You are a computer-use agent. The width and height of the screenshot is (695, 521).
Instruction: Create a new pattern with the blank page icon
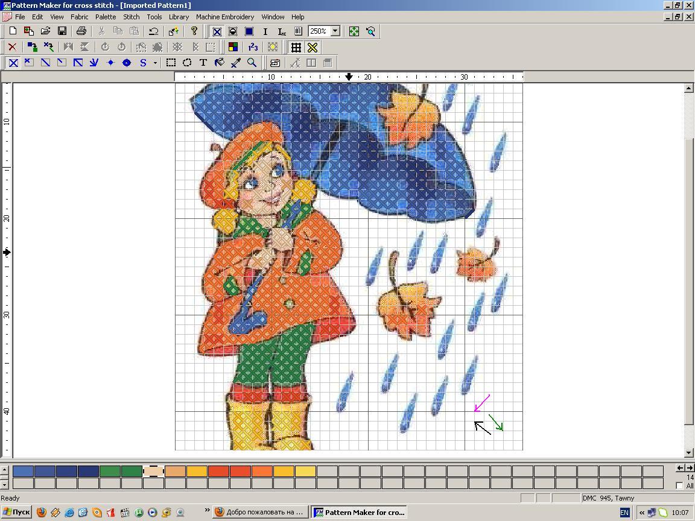coord(13,31)
